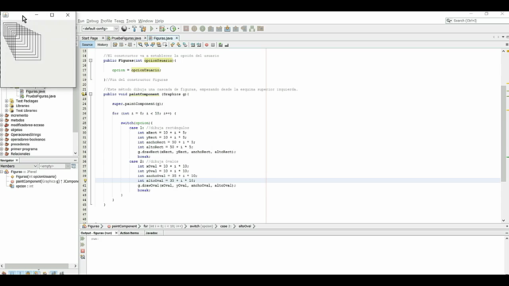Image resolution: width=509 pixels, height=286 pixels.
Task: Click the Finish Debugger Session stop icon
Action: [186, 29]
